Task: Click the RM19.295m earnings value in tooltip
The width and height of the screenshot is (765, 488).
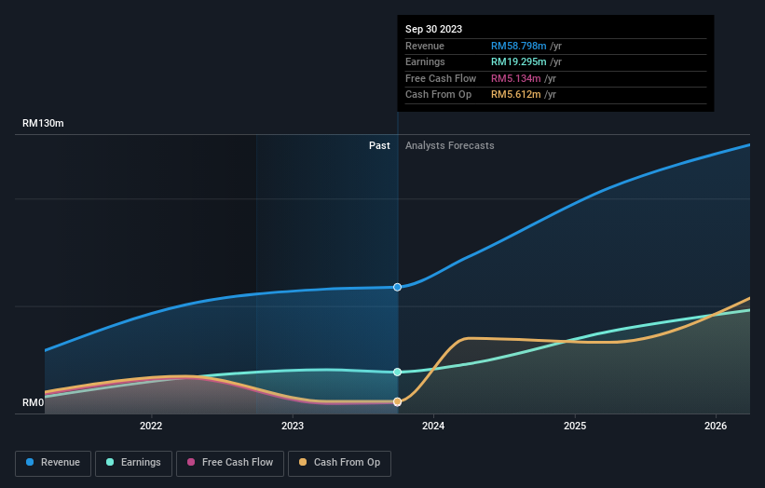Action: (519, 61)
